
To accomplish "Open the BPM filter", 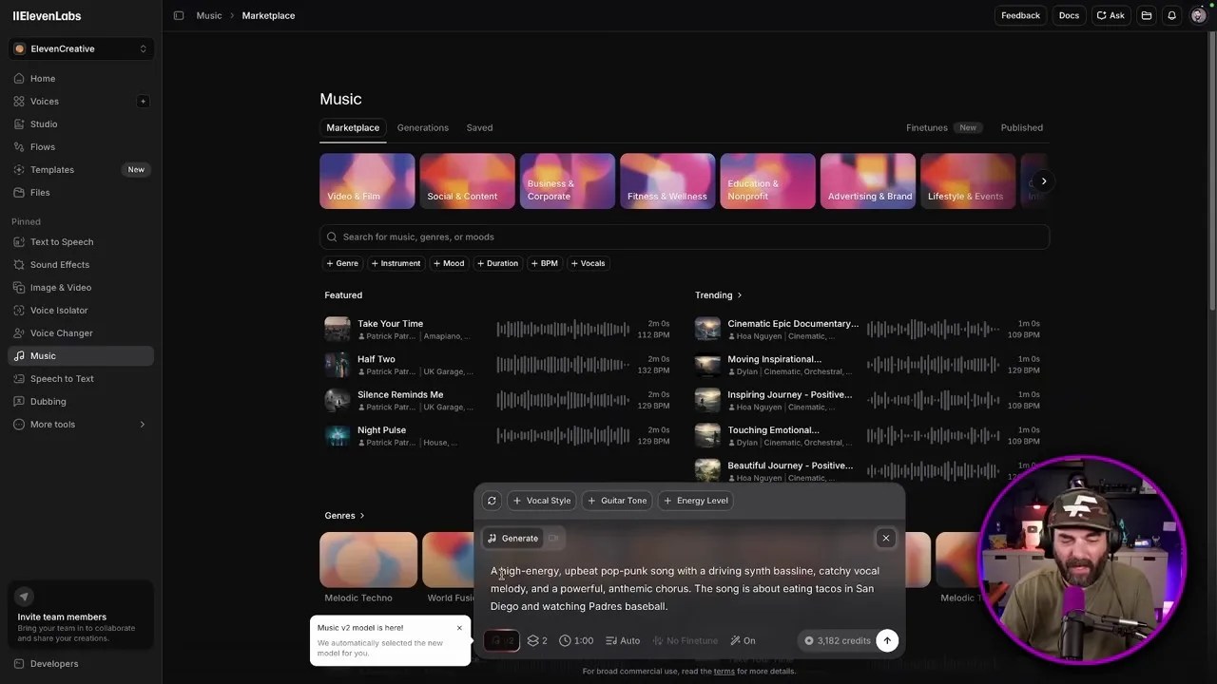I will pos(545,263).
